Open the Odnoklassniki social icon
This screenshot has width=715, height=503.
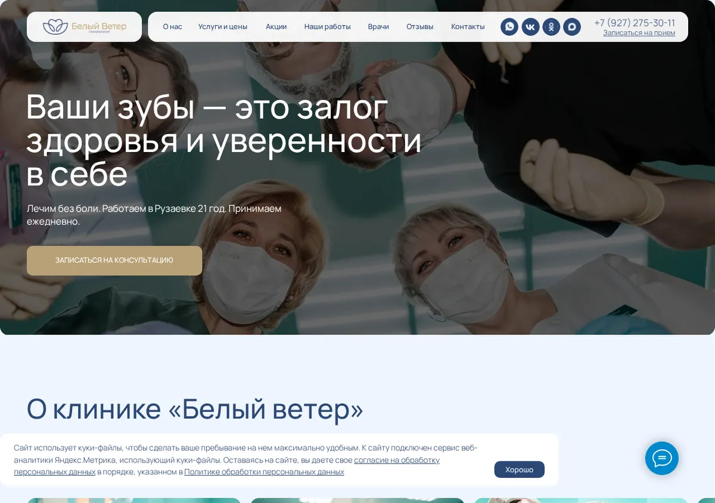point(551,27)
